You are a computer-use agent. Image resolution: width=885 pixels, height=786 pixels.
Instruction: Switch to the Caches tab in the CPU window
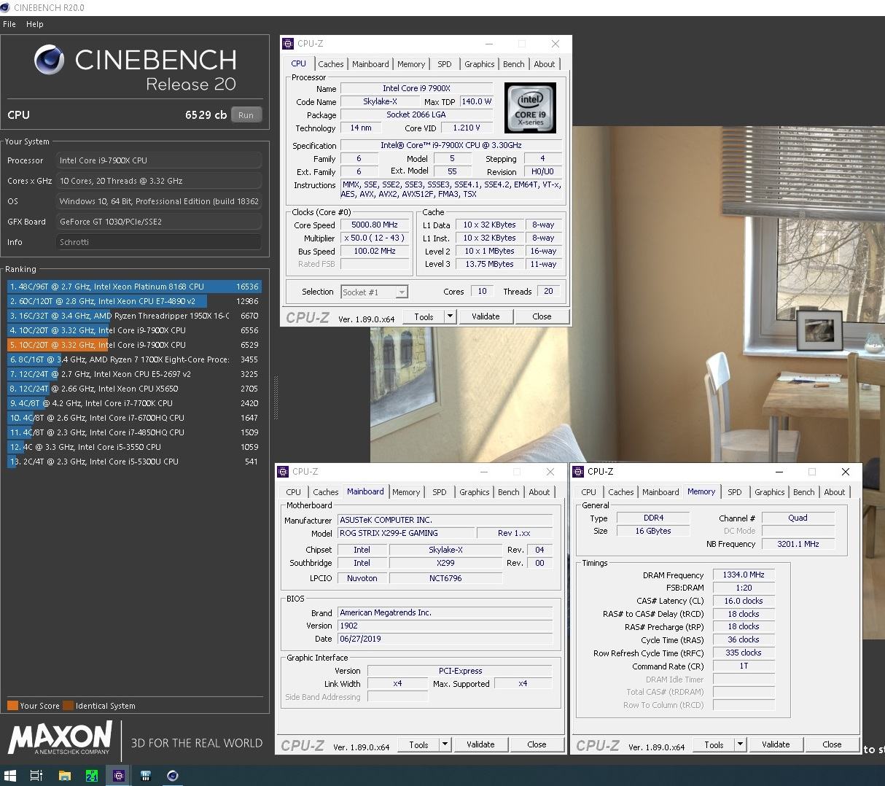331,64
